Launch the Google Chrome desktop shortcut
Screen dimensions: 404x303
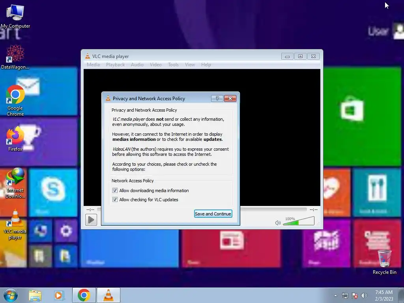[15, 101]
